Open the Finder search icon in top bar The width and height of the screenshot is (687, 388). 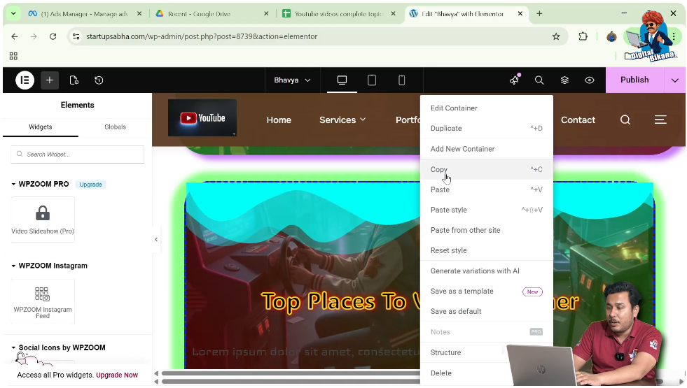(x=539, y=80)
